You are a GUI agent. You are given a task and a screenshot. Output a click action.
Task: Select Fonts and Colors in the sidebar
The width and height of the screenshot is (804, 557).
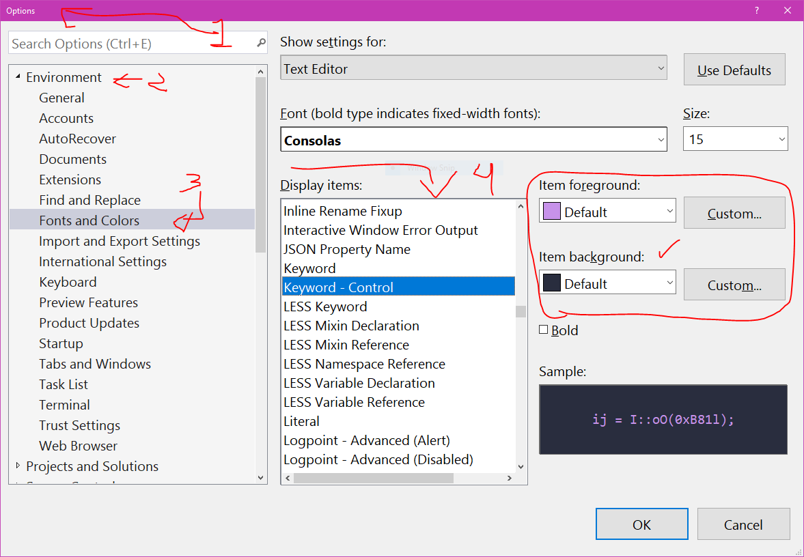[89, 220]
